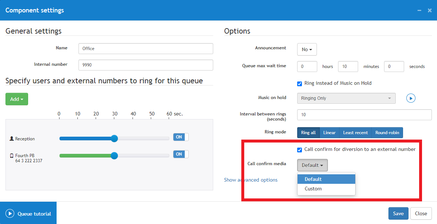Click the Internal number field 9990
Screen dimensions: 437x224
pos(146,65)
